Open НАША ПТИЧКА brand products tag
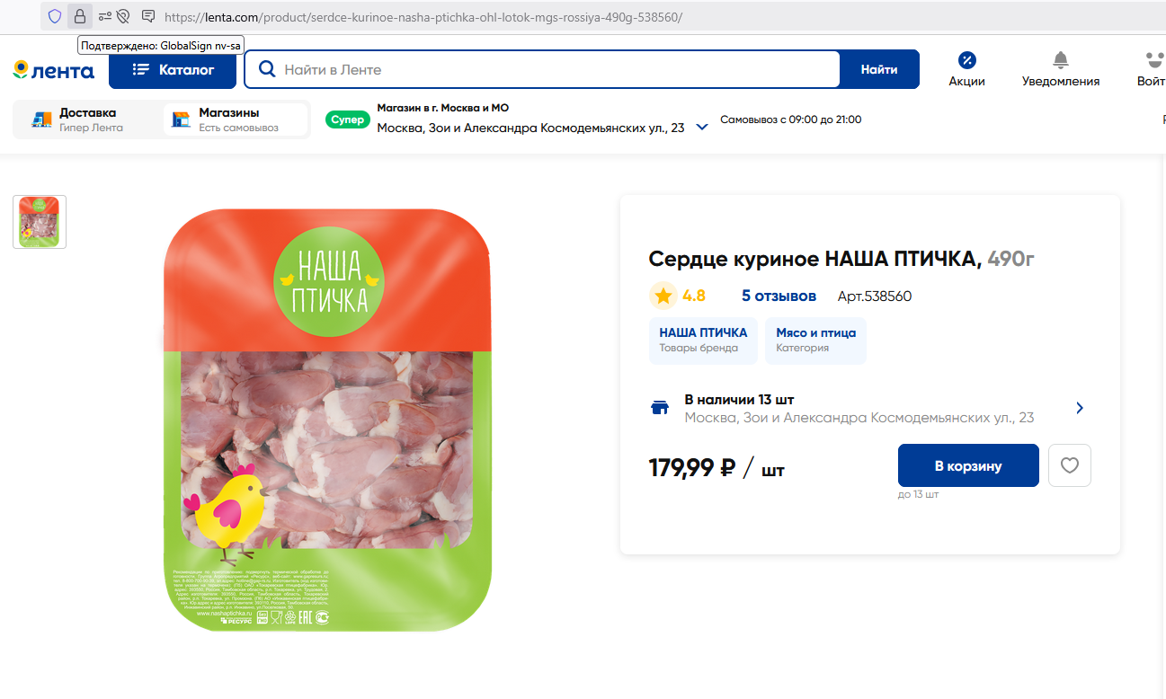1166x699 pixels. pyautogui.click(x=703, y=340)
